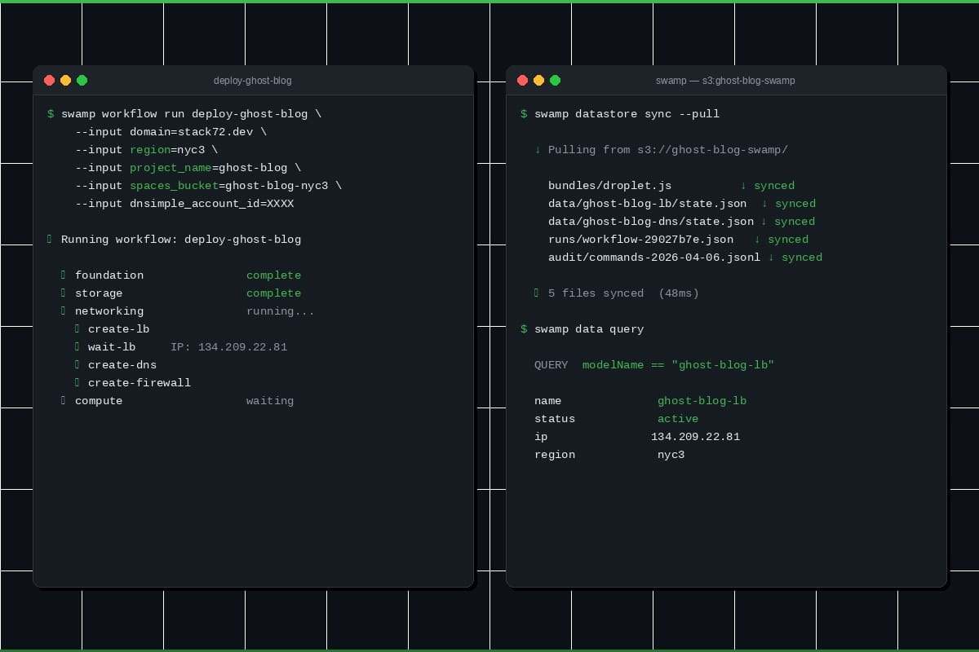Click the sync arrow beside runs/workflow-29027b7e.json
Screen dimensions: 979x652
(755, 239)
